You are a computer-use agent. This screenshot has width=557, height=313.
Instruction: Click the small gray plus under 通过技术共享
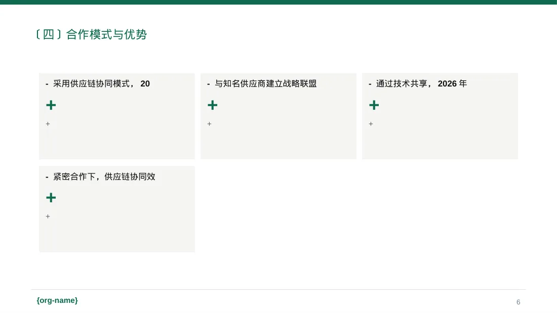(371, 124)
